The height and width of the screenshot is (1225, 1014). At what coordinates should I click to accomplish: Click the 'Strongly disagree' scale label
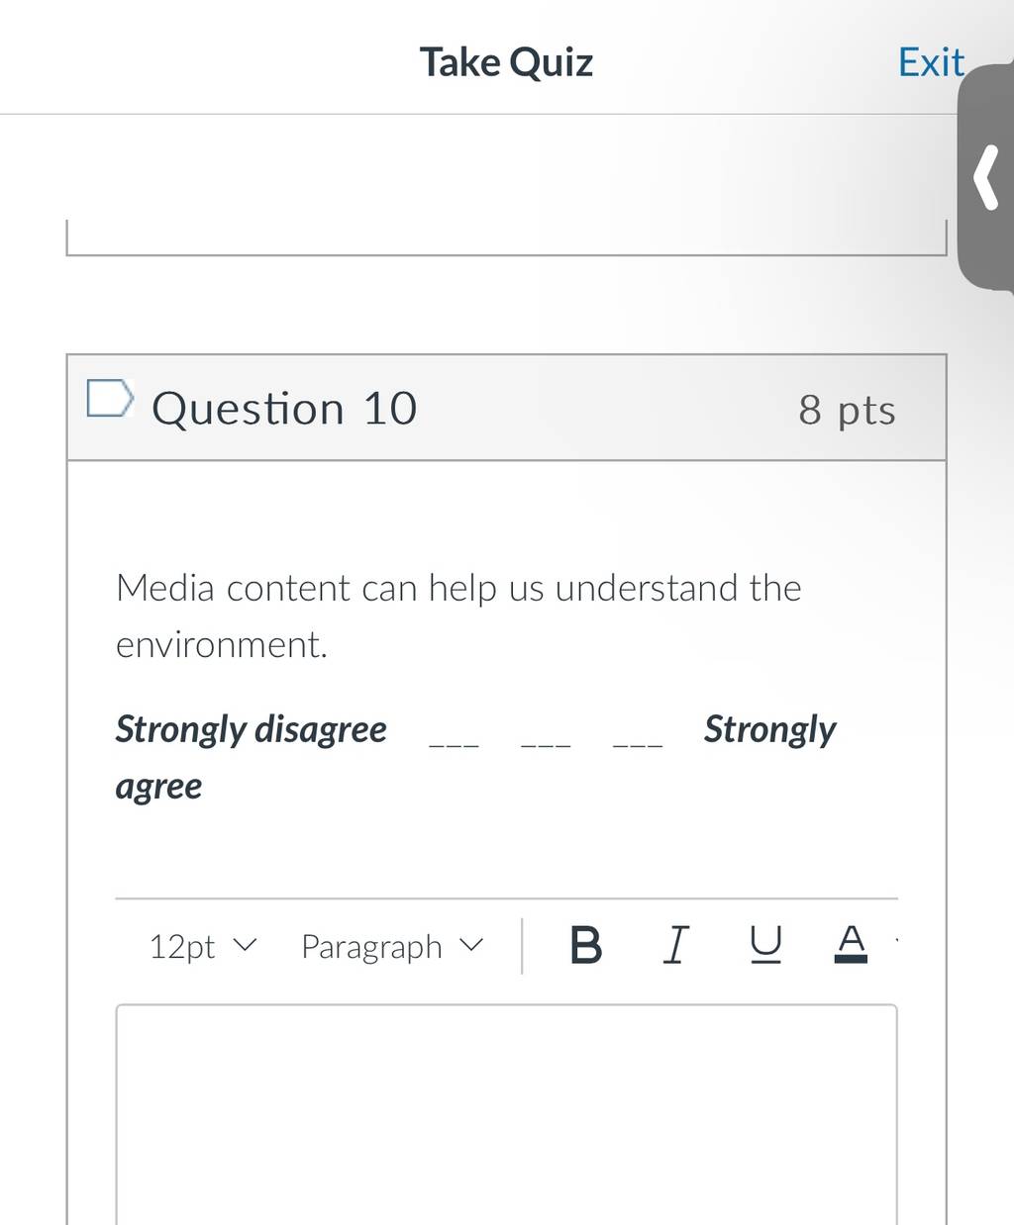252,729
